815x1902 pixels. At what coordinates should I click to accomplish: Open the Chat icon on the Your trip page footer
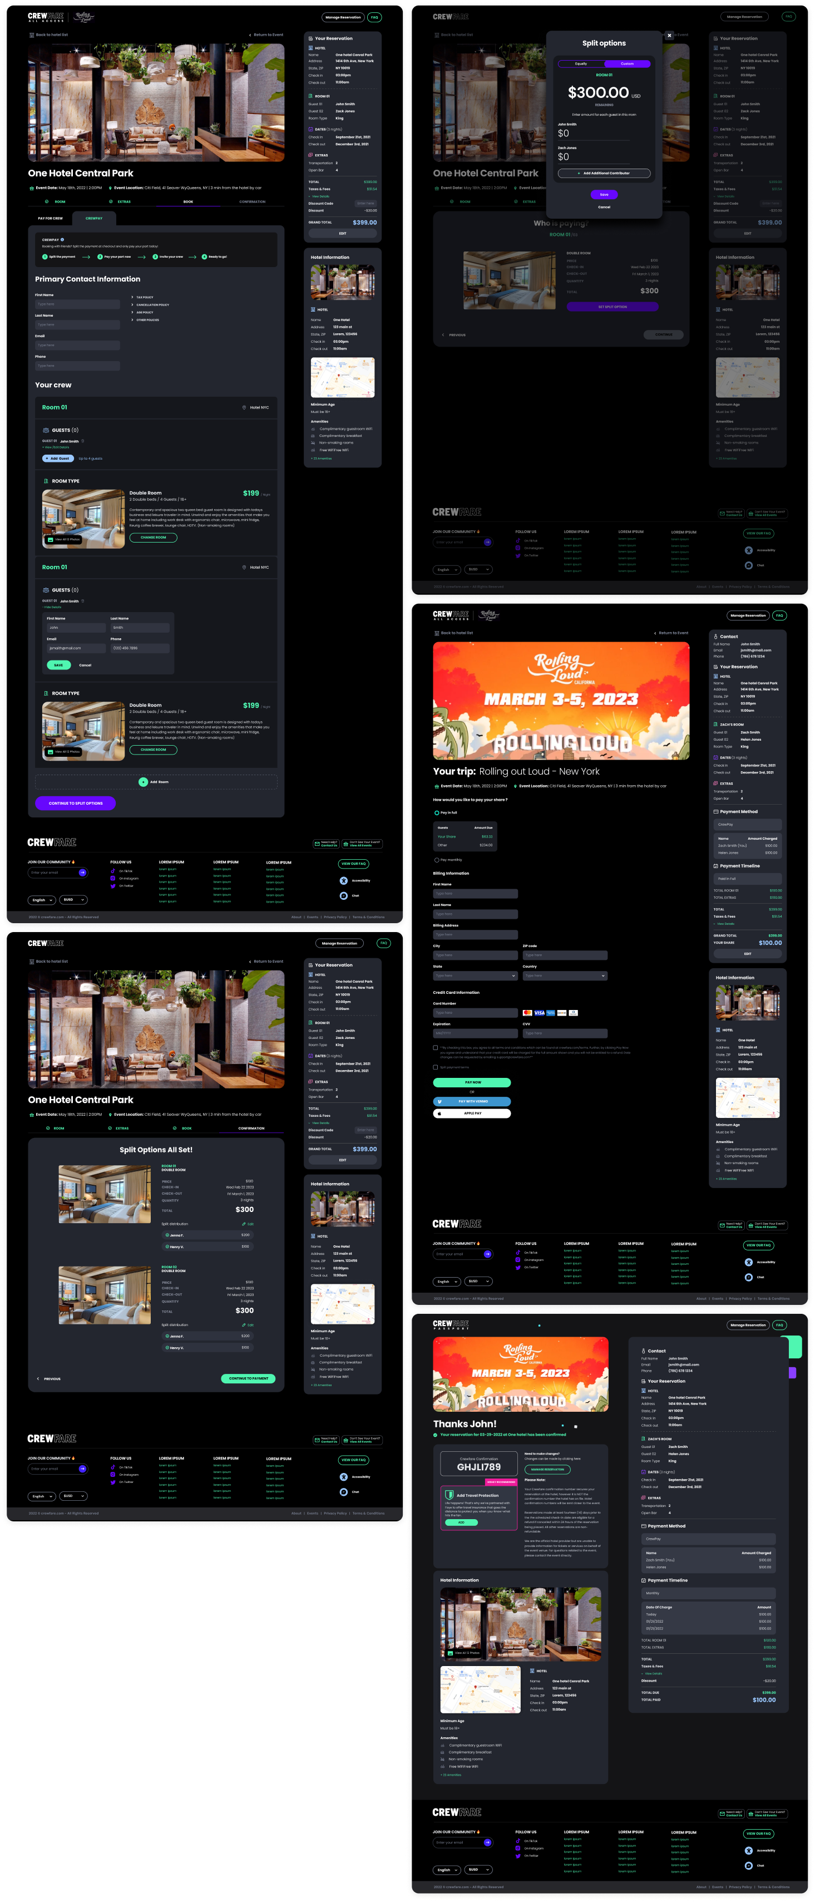coord(749,1277)
